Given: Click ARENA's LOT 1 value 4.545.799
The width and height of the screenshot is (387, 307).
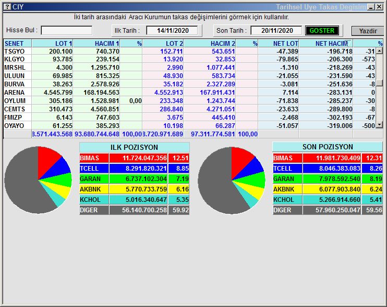Looking at the screenshot, I should 58,92.
